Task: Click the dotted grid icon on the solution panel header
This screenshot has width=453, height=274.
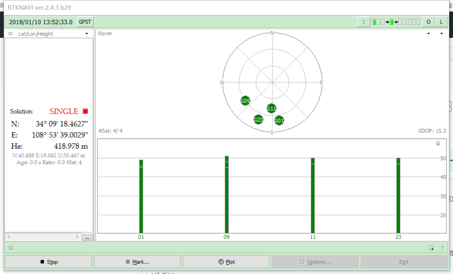Action: [10, 34]
